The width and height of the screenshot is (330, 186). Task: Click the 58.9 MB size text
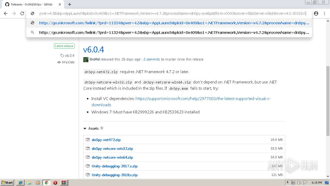pyautogui.click(x=277, y=157)
